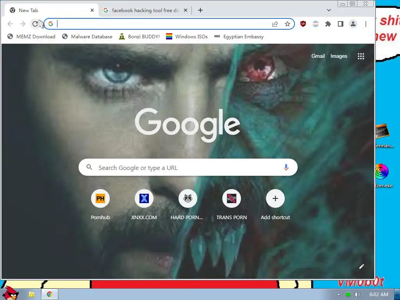Customize this page with pencil icon
This screenshot has height=300, width=400.
(361, 266)
